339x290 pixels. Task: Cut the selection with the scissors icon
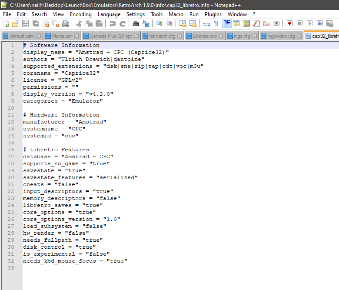(x=79, y=23)
